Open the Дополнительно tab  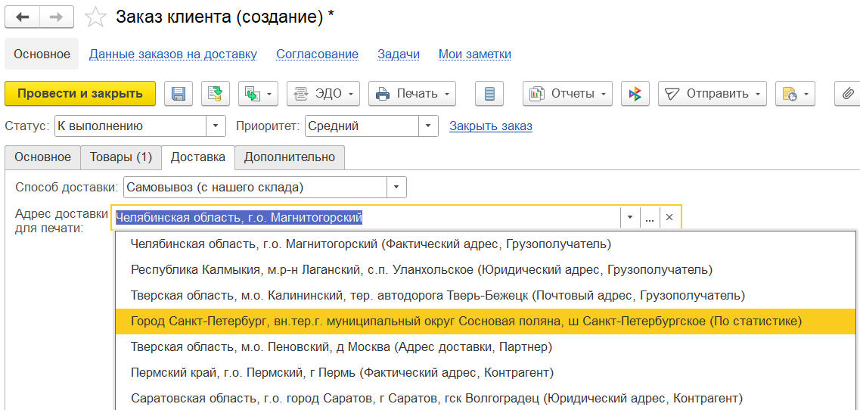tap(290, 157)
